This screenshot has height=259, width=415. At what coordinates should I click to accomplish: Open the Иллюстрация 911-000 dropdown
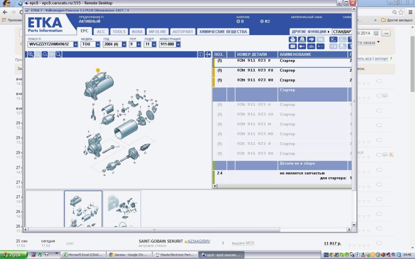tap(178, 45)
